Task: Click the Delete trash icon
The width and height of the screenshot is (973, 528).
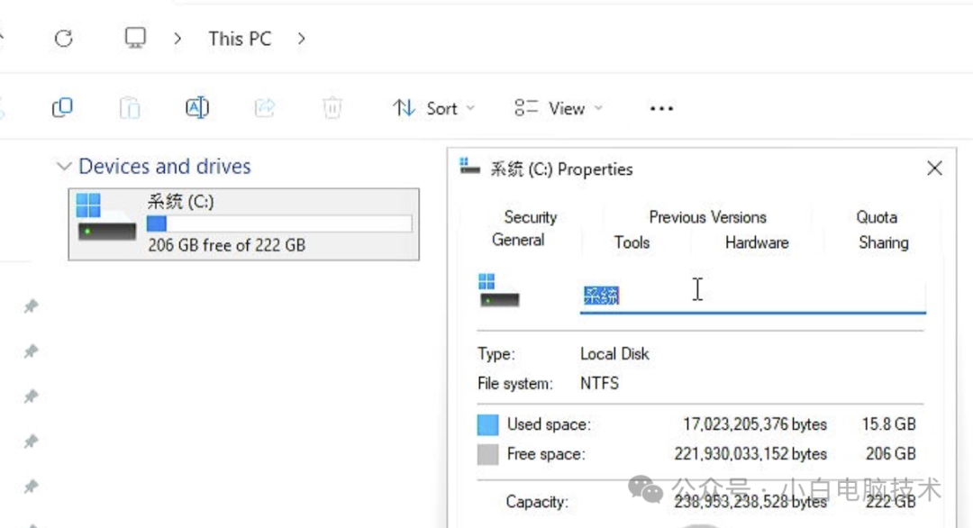Action: pyautogui.click(x=332, y=108)
